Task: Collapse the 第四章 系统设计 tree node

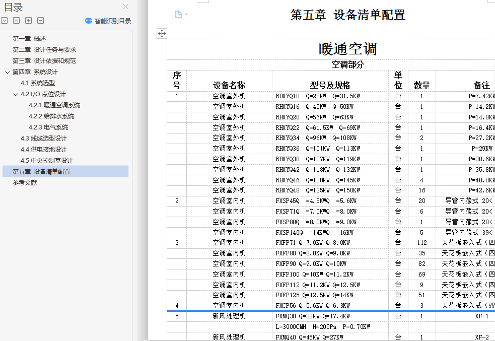Action: click(8, 72)
